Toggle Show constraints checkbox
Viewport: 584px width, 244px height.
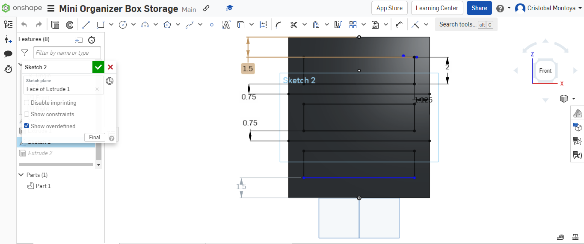[x=27, y=114]
